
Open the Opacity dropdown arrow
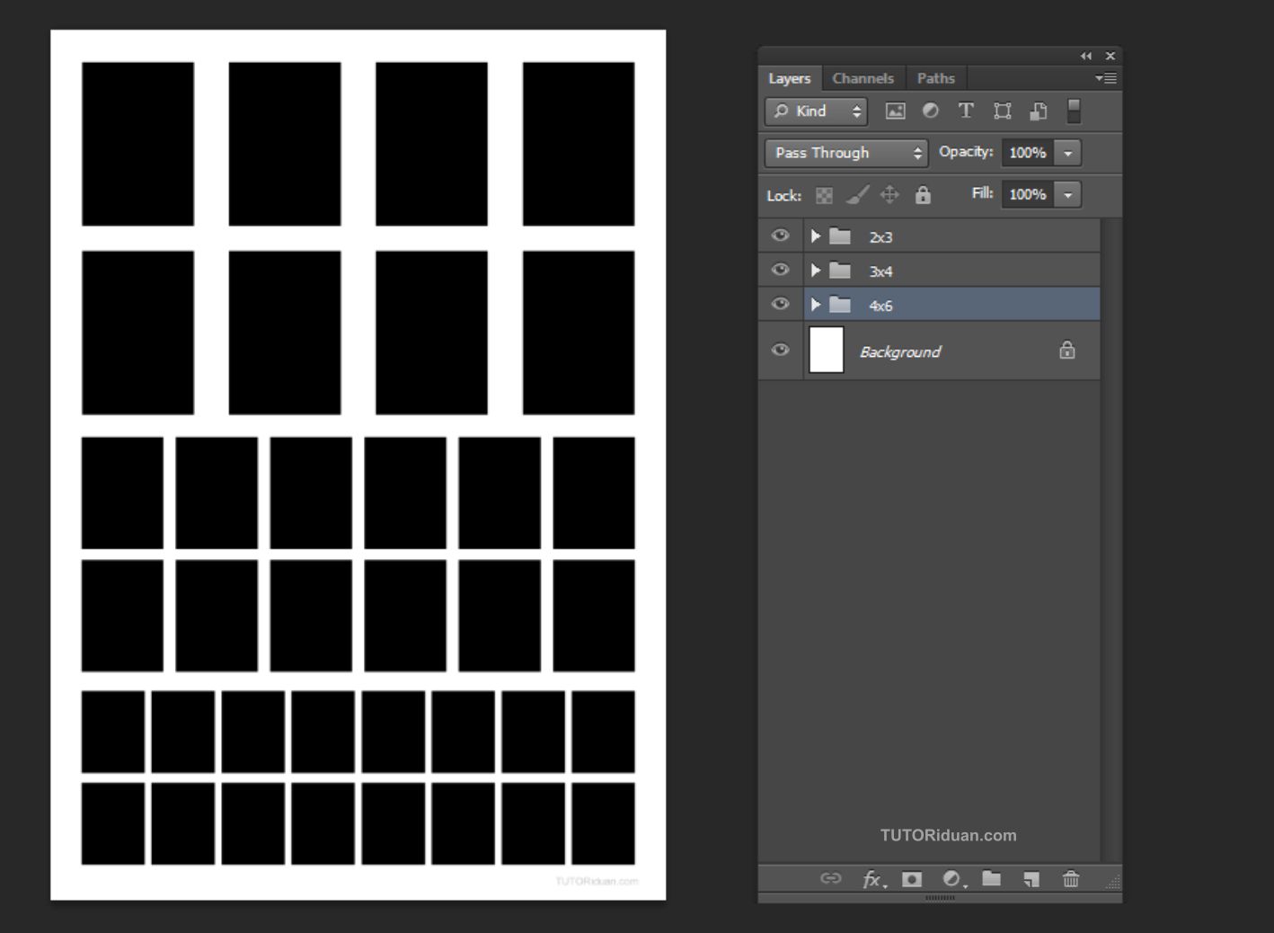click(1067, 153)
